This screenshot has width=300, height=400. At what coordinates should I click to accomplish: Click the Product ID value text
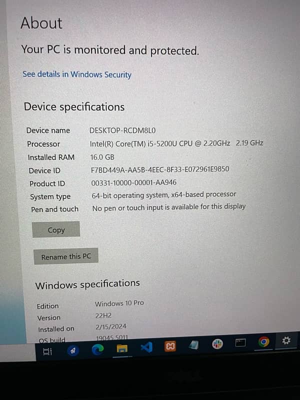click(134, 182)
